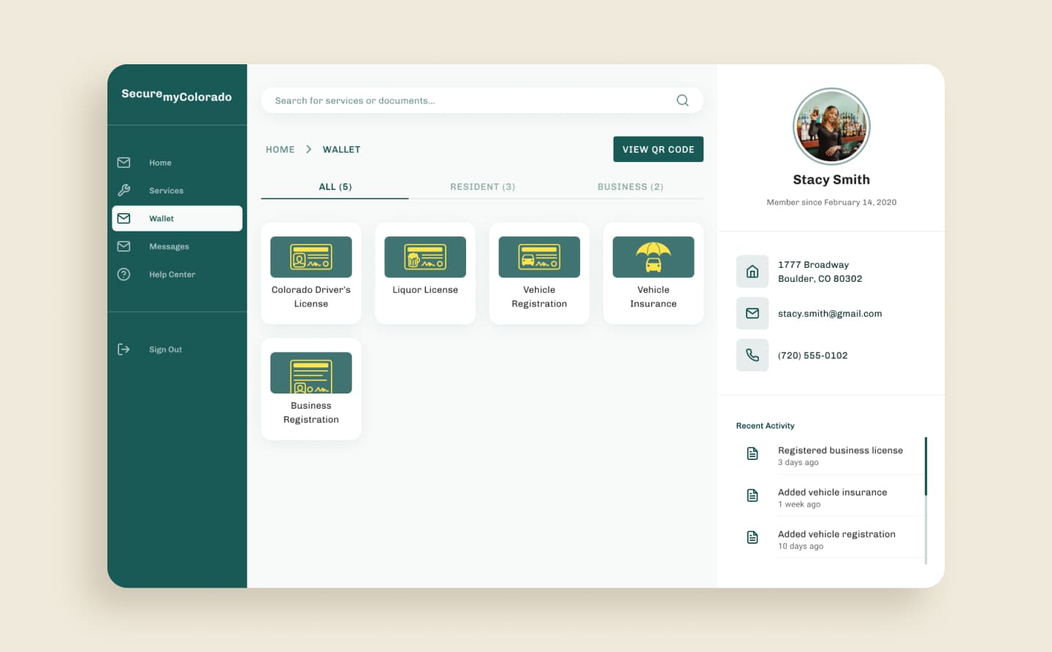Switch to the Business (2) tab

click(x=630, y=187)
